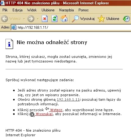Click the page icon in address bar
Viewport: 131px width, 139px height.
coord(14,27)
